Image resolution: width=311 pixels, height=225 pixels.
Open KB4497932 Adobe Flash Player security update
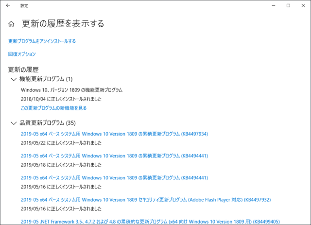tap(146, 200)
